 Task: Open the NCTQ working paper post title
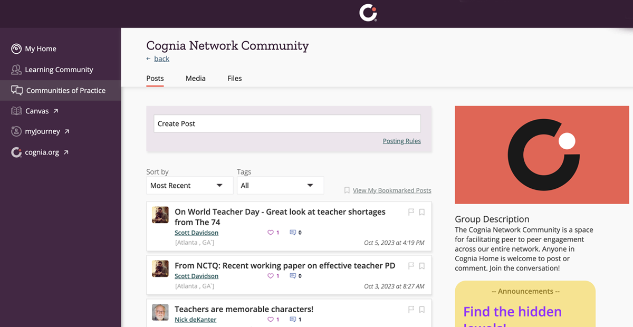[285, 266]
